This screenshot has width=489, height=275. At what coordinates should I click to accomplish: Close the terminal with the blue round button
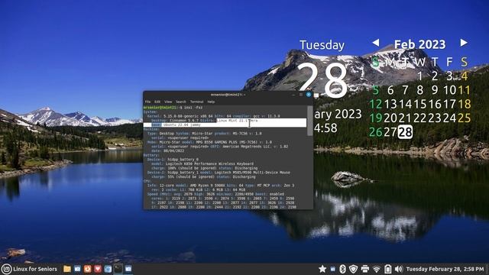pyautogui.click(x=309, y=95)
